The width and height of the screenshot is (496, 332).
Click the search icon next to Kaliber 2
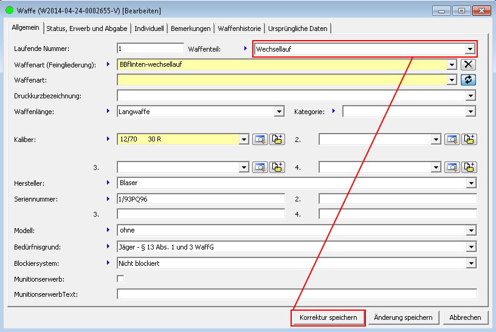pyautogui.click(x=452, y=140)
